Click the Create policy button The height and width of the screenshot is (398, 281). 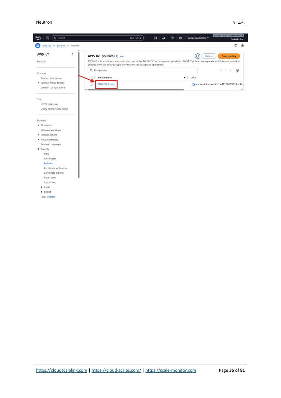click(229, 56)
